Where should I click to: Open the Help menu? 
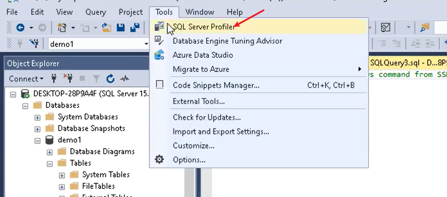tap(234, 12)
